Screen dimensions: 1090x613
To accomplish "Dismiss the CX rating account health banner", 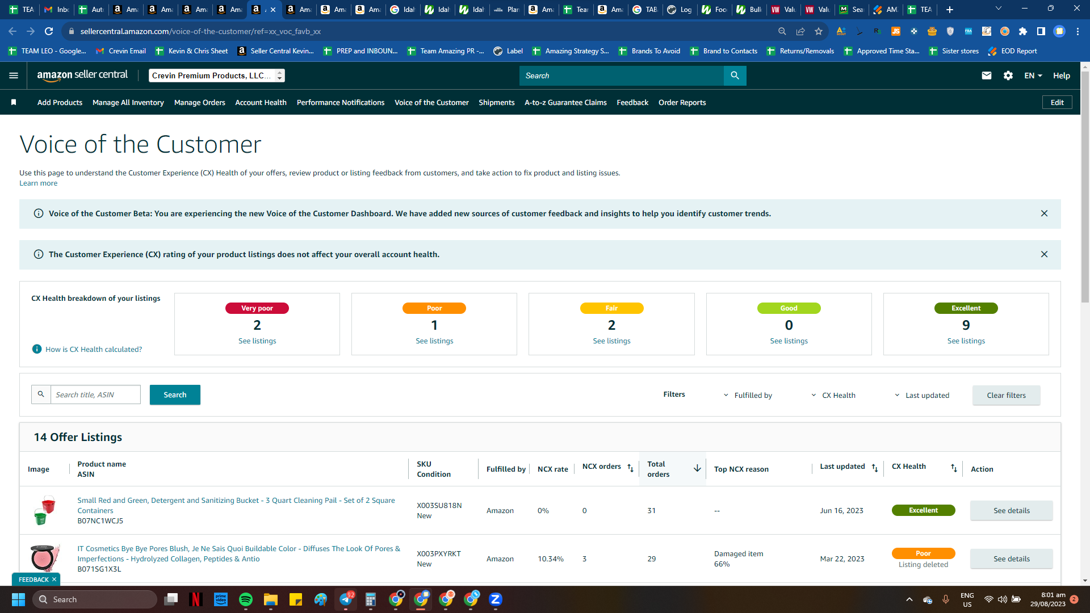I will 1044,254.
